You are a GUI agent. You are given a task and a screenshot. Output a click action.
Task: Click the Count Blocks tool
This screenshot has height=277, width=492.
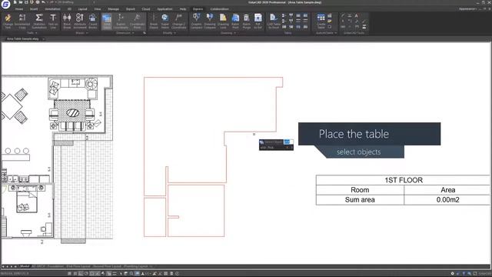coord(92,22)
